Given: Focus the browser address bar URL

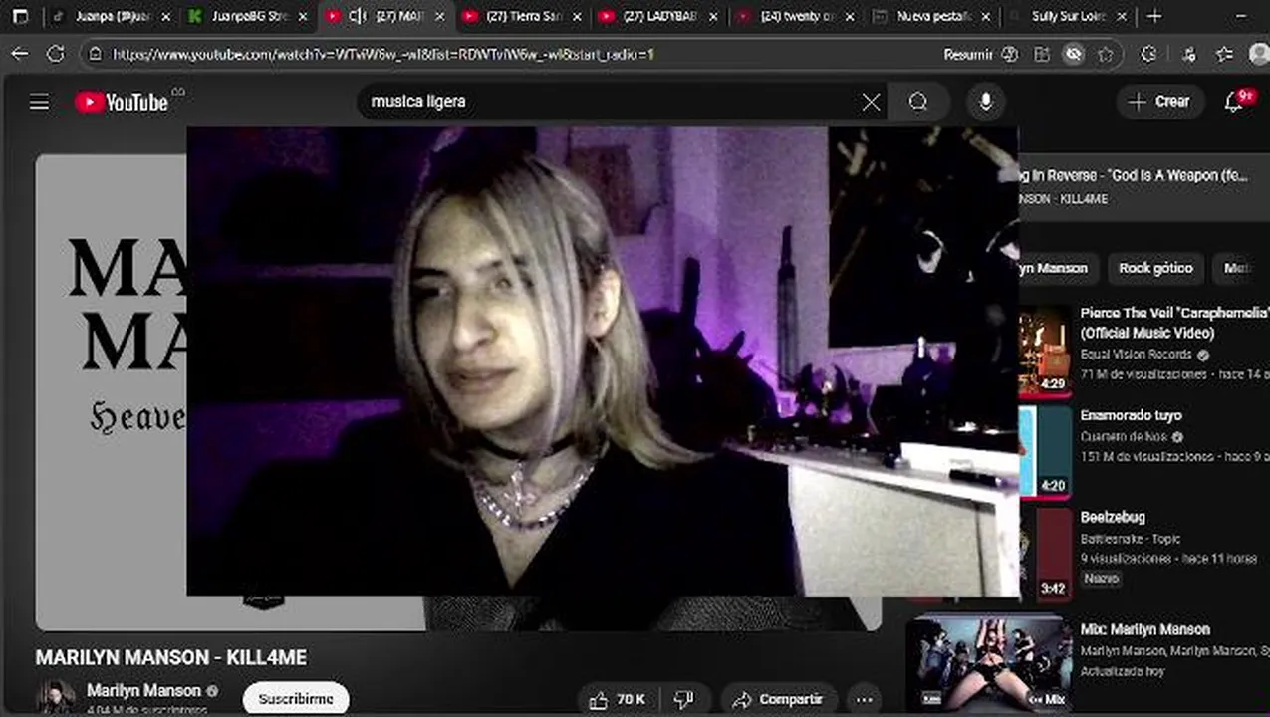Looking at the screenshot, I should coord(383,54).
